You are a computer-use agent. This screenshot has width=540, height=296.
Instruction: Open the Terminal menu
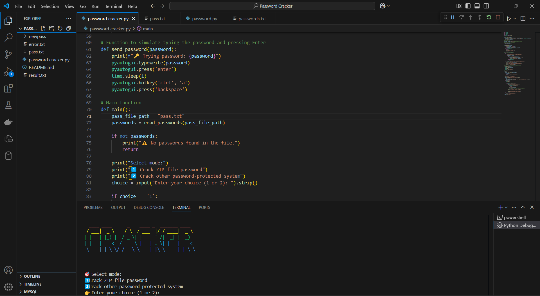click(x=113, y=6)
